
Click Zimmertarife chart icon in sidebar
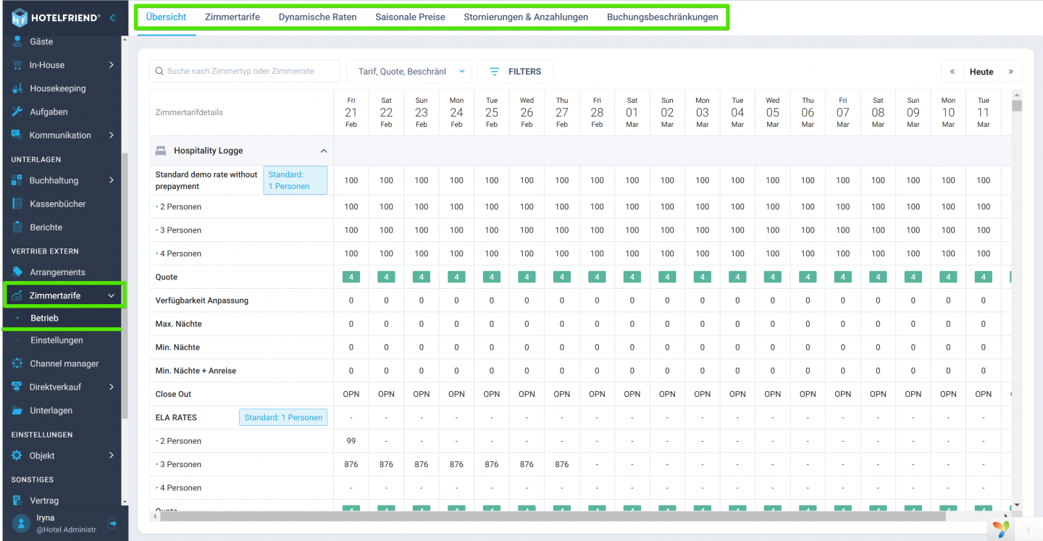tap(17, 295)
